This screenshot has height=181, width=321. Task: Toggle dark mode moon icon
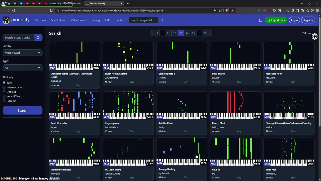pyautogui.click(x=260, y=20)
